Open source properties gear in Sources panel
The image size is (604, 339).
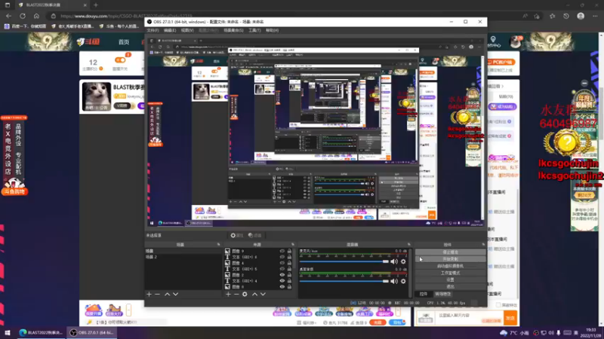[x=245, y=294]
